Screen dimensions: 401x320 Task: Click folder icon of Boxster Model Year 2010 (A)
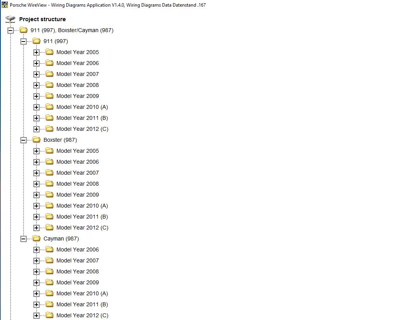pyautogui.click(x=49, y=206)
